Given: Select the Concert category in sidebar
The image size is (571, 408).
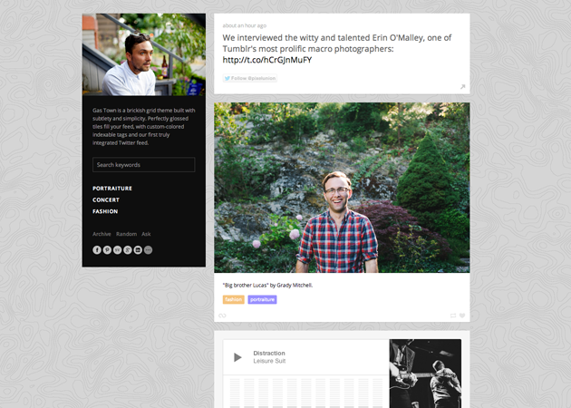Looking at the screenshot, I should (x=106, y=200).
